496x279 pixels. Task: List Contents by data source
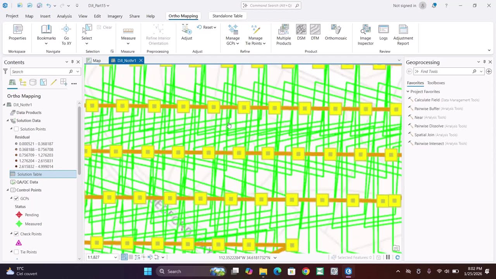tap(33, 83)
